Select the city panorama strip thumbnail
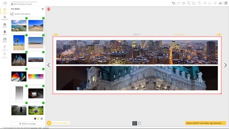The image size is (229, 129). (36, 60)
